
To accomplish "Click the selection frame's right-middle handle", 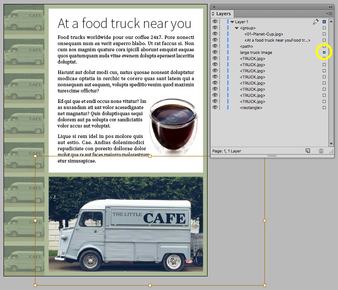I will (264, 221).
